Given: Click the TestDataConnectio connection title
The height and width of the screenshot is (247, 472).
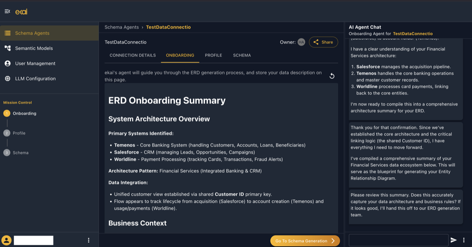Looking at the screenshot, I should [125, 42].
